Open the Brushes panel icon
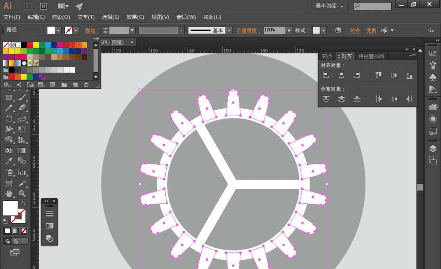Viewport: 441px width, 269px height. (433, 65)
